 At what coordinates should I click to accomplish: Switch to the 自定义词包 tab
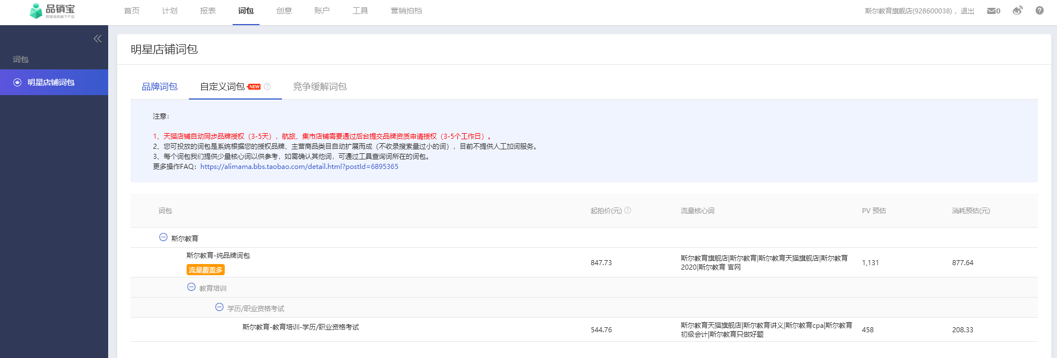[x=222, y=87]
